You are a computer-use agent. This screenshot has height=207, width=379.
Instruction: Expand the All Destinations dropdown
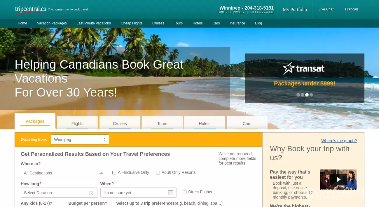point(64,173)
